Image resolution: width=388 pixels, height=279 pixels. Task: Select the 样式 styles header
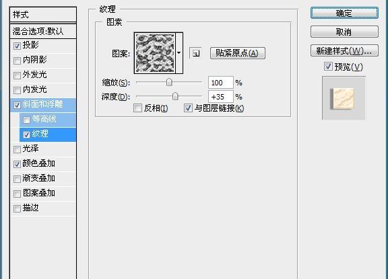tap(43, 15)
